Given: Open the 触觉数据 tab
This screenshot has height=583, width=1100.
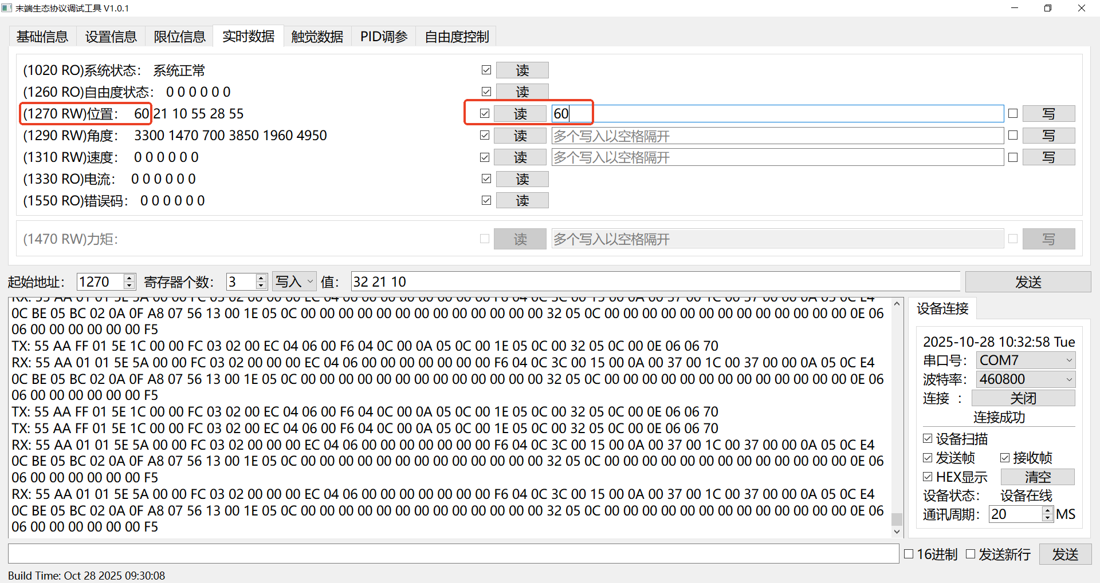Looking at the screenshot, I should pyautogui.click(x=317, y=37).
